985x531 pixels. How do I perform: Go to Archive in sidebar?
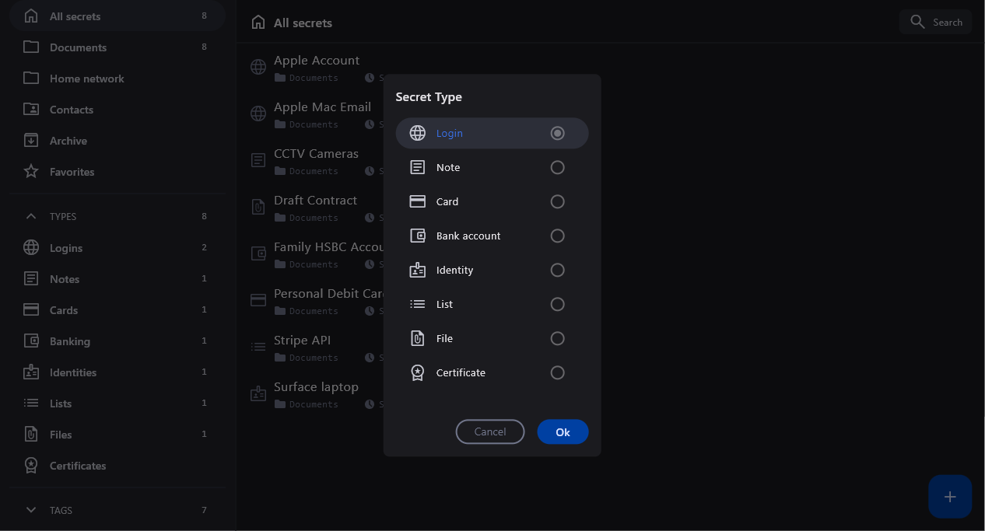(x=68, y=141)
